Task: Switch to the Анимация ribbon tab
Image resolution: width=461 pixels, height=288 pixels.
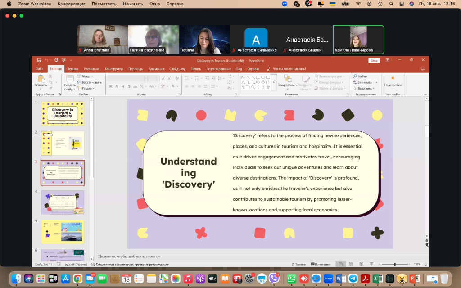Action: tap(156, 69)
